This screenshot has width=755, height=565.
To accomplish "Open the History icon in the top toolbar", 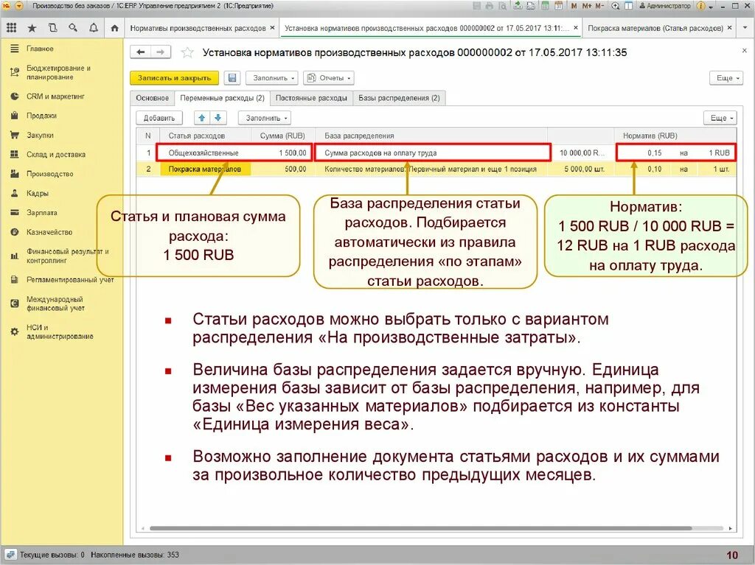I will pyautogui.click(x=52, y=28).
